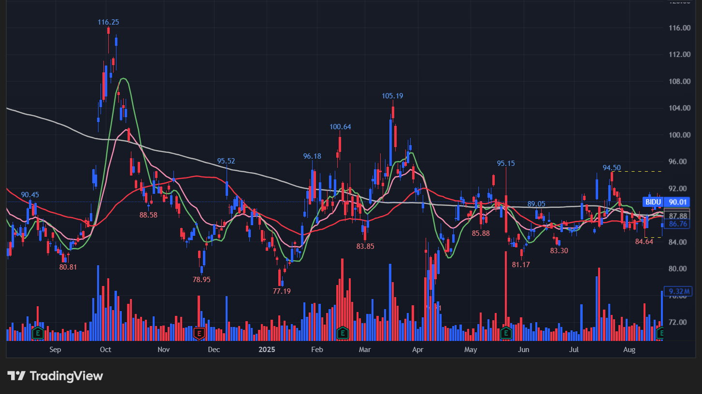
Task: Click the 77.19 low price annotation
Action: pos(282,291)
